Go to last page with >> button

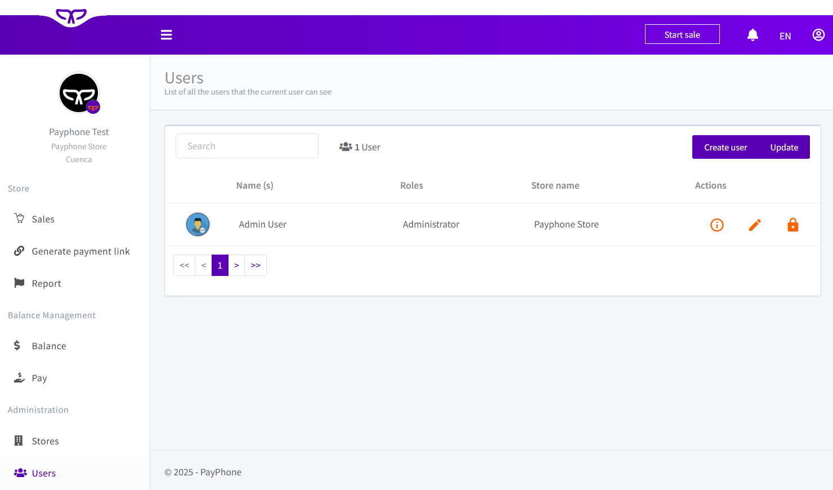point(256,265)
